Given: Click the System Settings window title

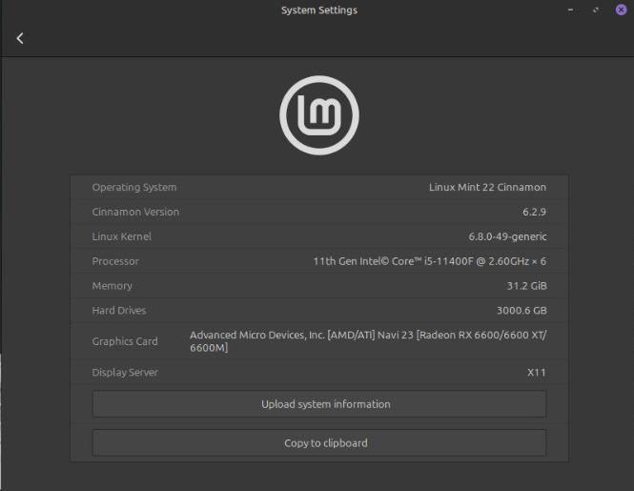Looking at the screenshot, I should tap(319, 10).
